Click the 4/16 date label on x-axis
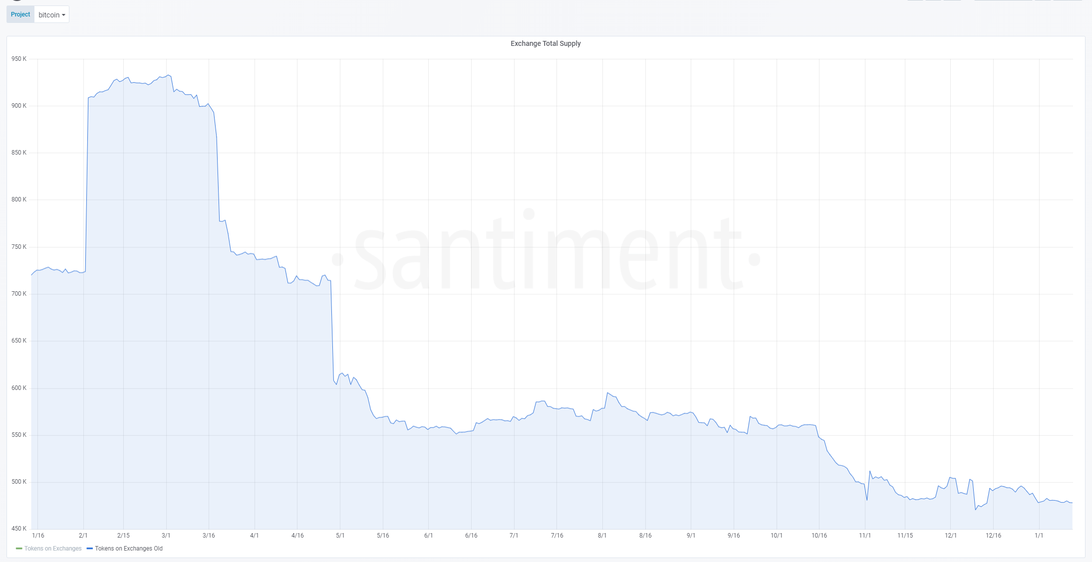 pyautogui.click(x=297, y=536)
